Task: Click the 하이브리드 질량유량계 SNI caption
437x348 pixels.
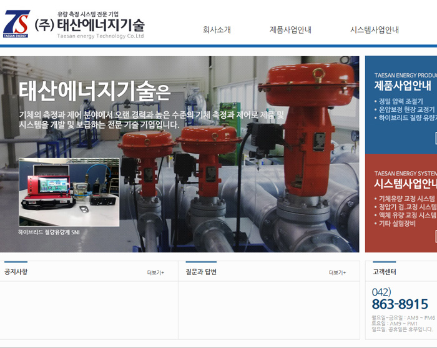Action: pos(49,232)
